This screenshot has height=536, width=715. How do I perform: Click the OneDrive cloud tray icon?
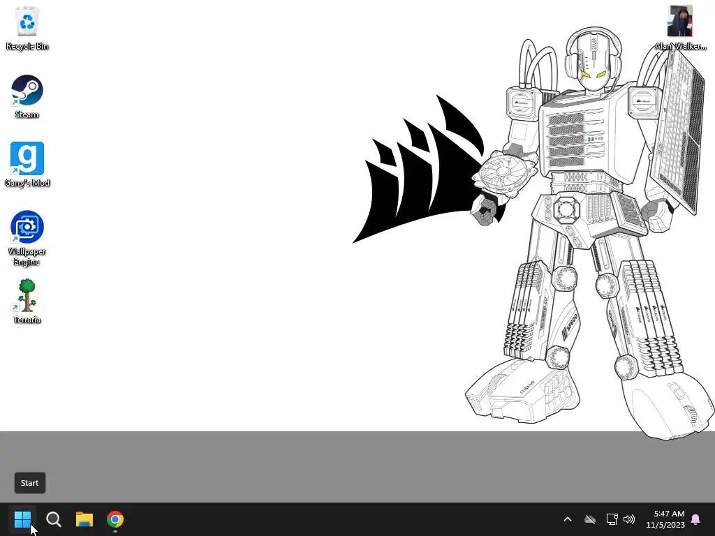tap(590, 519)
